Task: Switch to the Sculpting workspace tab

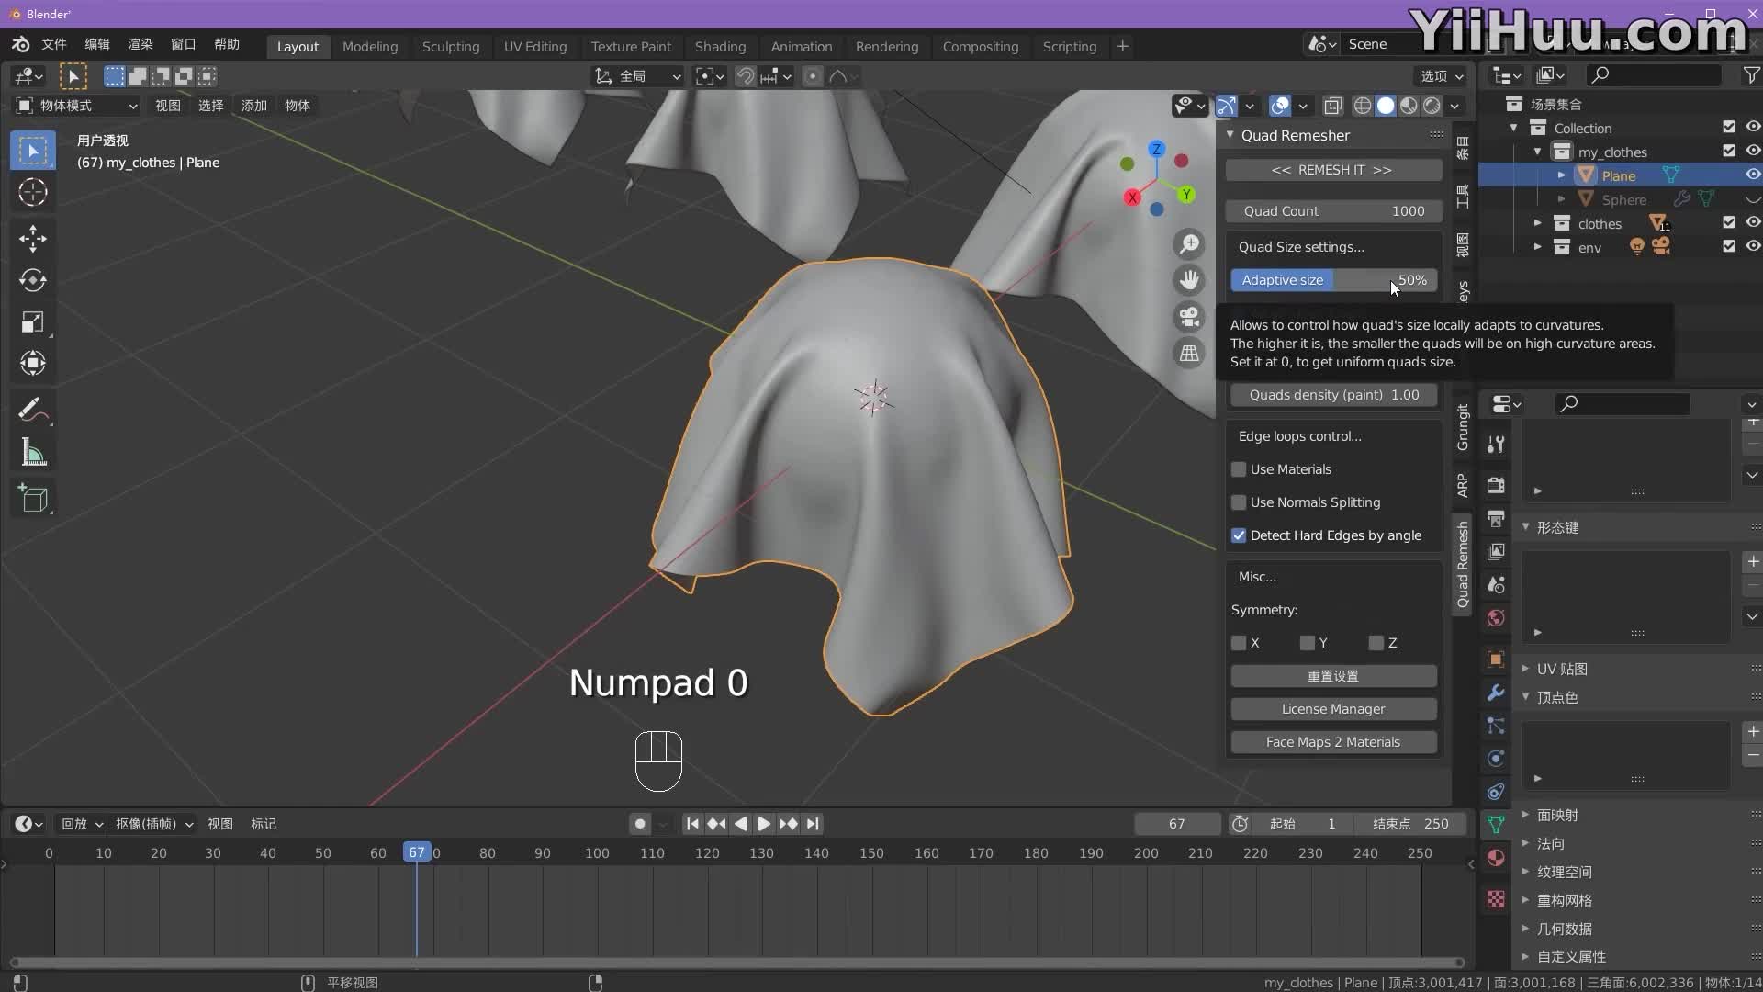Action: (450, 46)
